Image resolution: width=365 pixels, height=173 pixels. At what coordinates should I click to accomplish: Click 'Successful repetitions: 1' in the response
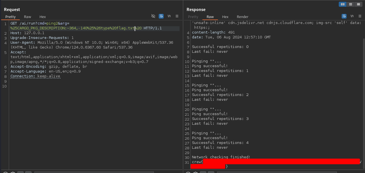coord(220,71)
